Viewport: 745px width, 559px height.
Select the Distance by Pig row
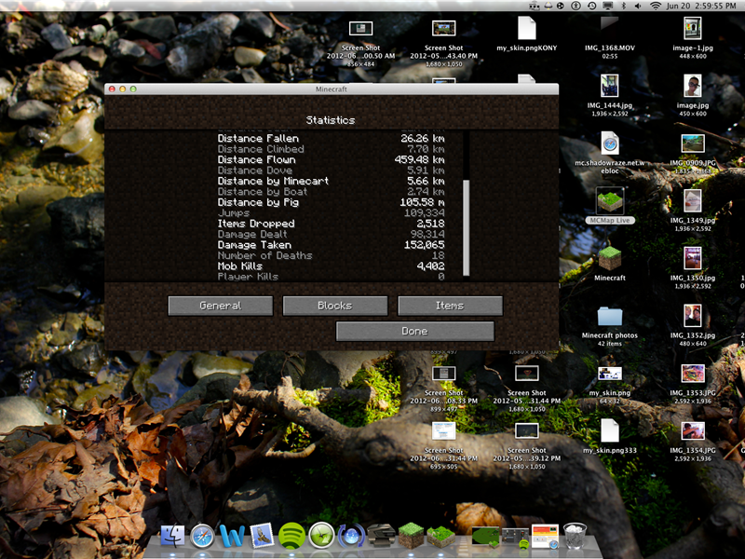[332, 202]
